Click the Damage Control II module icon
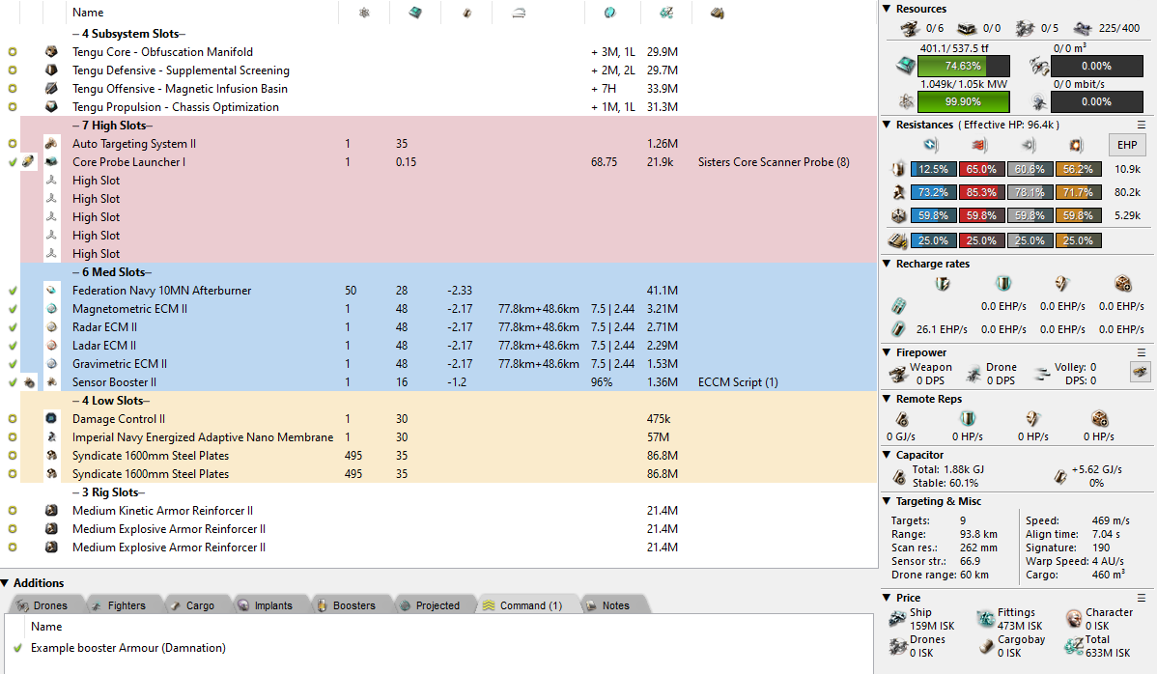This screenshot has width=1157, height=674. click(x=51, y=419)
